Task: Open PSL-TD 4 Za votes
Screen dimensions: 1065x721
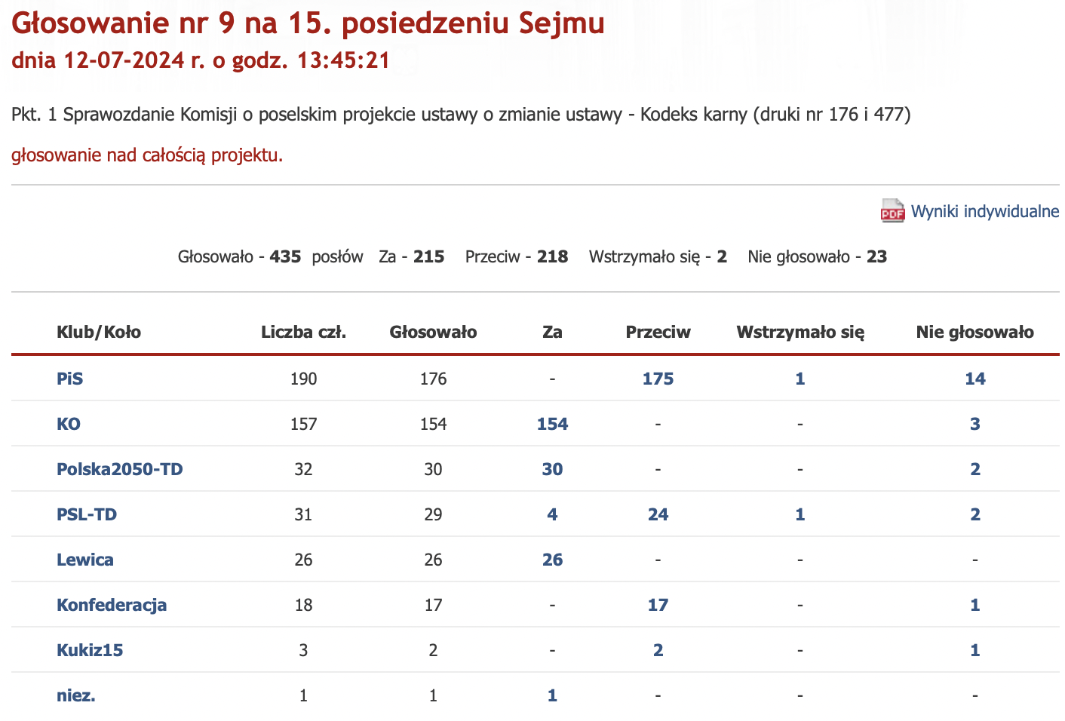Action: tap(552, 514)
